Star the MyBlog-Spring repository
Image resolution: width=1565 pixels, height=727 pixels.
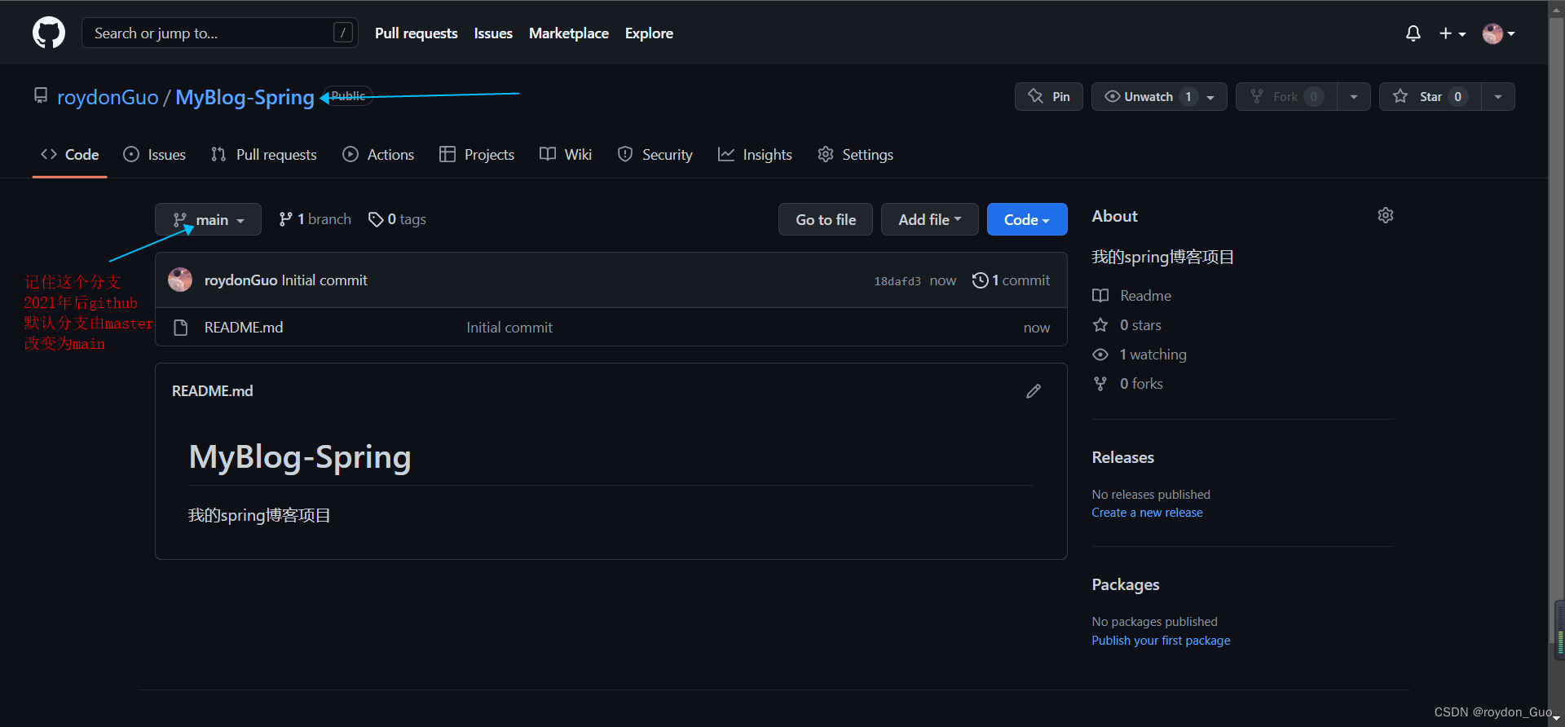point(1430,96)
